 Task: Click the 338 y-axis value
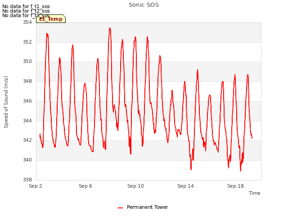[x=27, y=180]
